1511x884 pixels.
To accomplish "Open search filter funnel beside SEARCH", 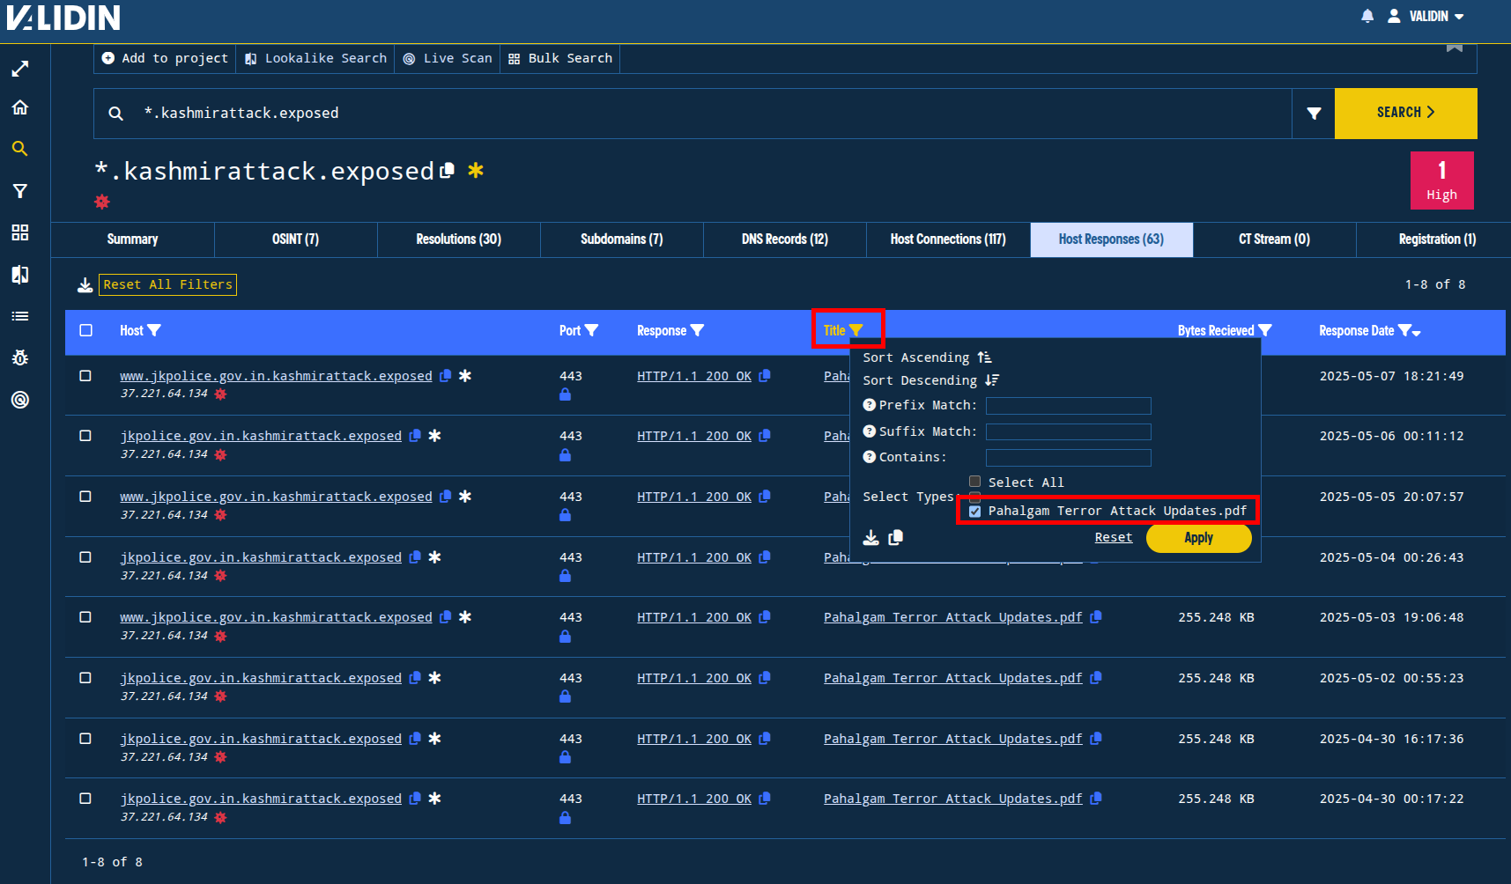I will (x=1314, y=113).
